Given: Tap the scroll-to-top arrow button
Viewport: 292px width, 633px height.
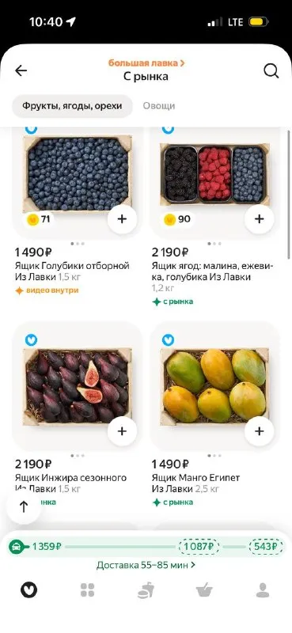Looking at the screenshot, I should (24, 506).
